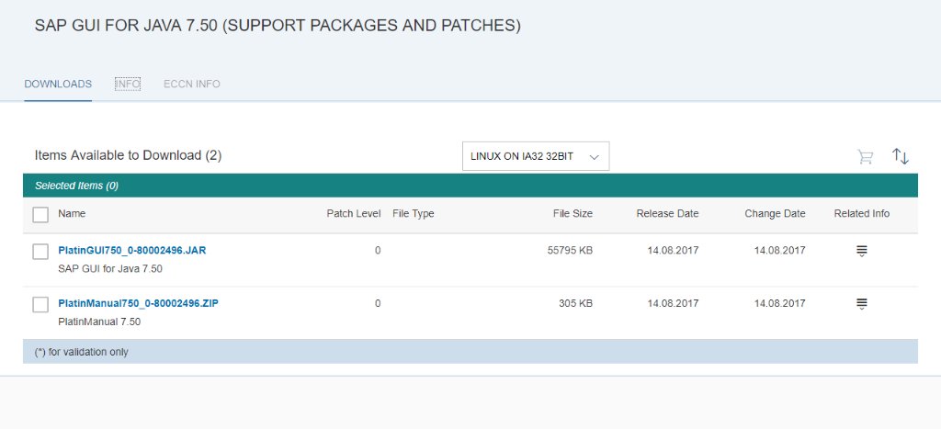
Task: Download PlatinManual750_0-80002496.ZIP link
Action: pos(138,303)
